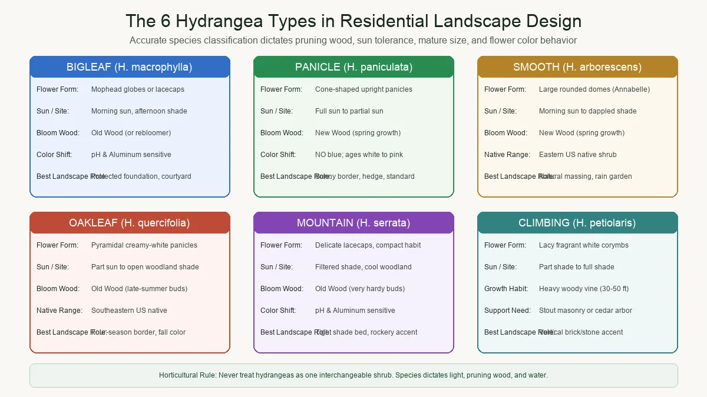The image size is (707, 397).
Task: Click "Eastern US native shrub" text
Action: tap(578, 155)
